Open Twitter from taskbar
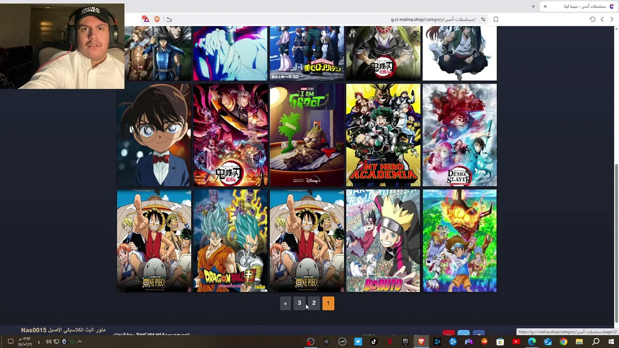Screen dimensions: 619x348 point(358,342)
